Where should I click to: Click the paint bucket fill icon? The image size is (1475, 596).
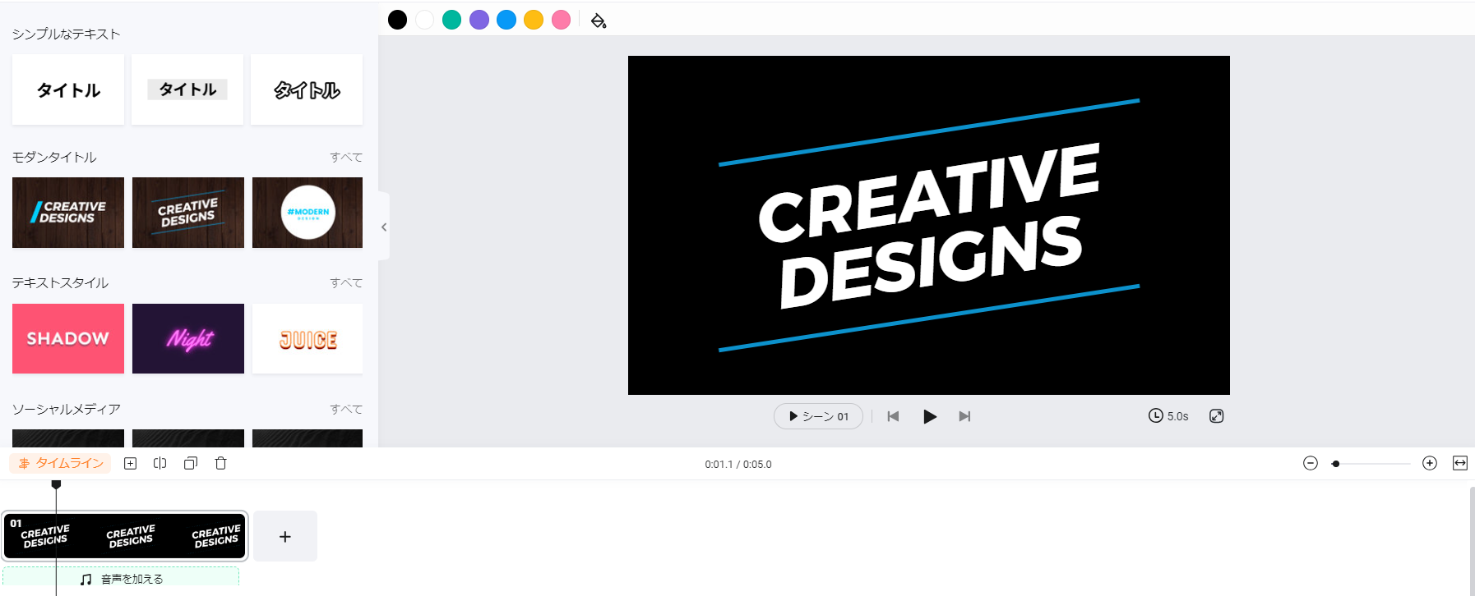coord(599,21)
